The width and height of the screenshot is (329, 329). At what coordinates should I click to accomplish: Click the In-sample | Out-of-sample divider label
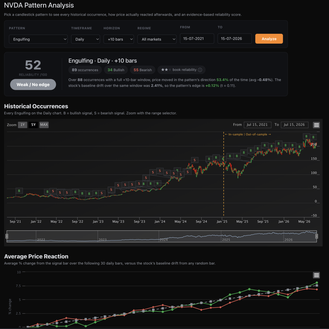248,134
